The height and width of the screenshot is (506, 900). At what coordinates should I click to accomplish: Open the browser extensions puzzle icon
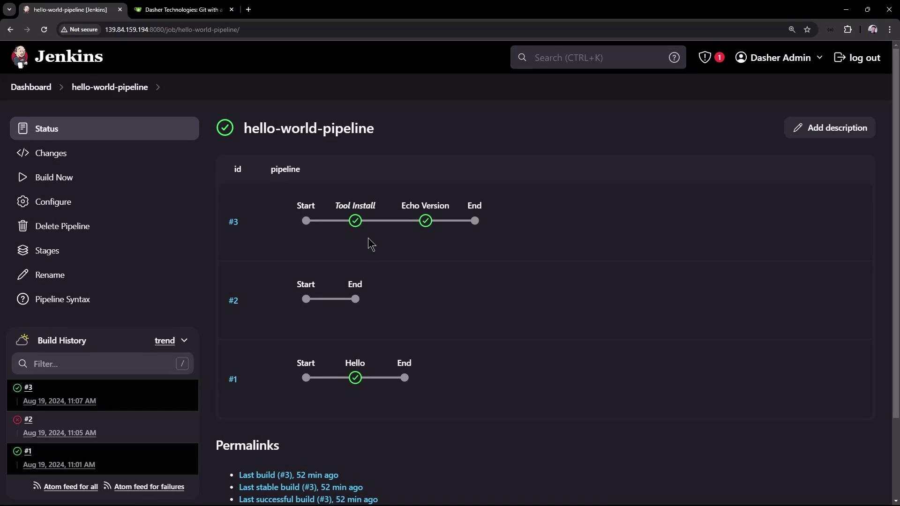click(847, 30)
